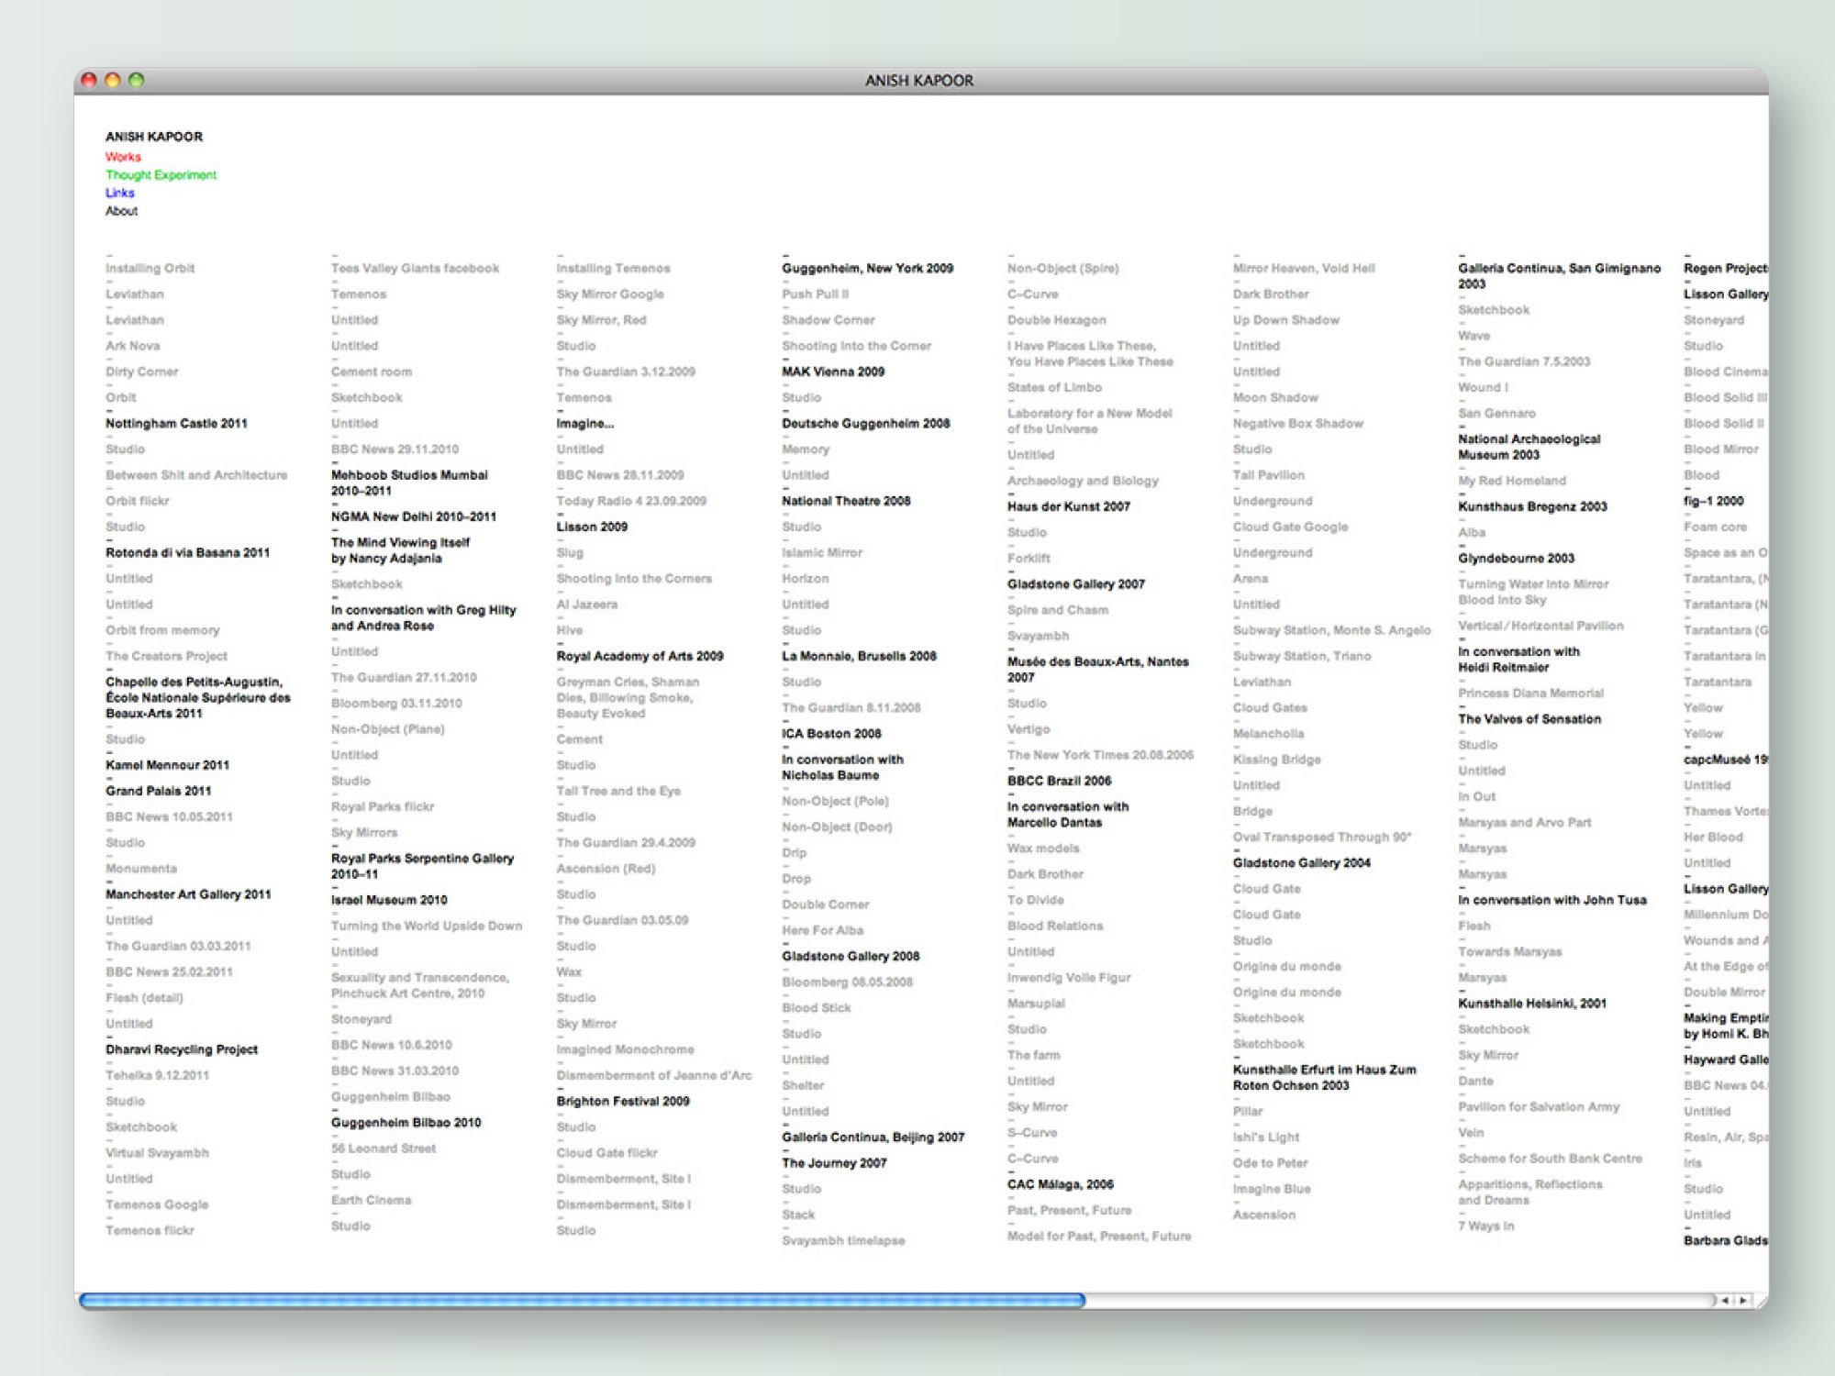Select Sky Mirror Google entry

click(x=610, y=294)
